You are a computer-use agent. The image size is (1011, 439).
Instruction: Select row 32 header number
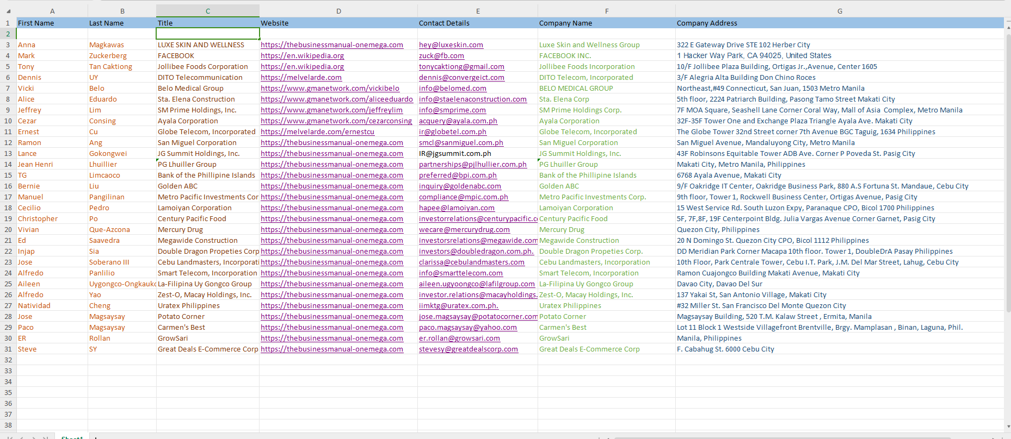tap(8, 360)
